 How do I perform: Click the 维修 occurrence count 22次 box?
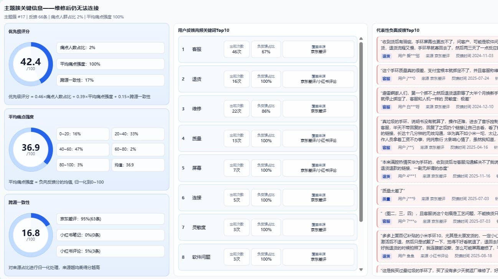(x=237, y=109)
